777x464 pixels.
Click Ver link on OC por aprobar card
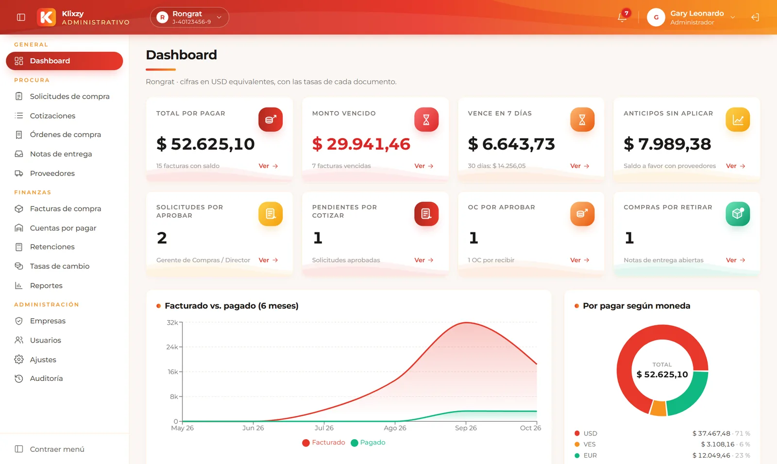tap(580, 260)
